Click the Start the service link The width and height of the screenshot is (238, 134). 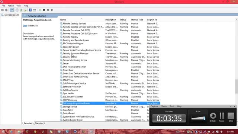25,26
